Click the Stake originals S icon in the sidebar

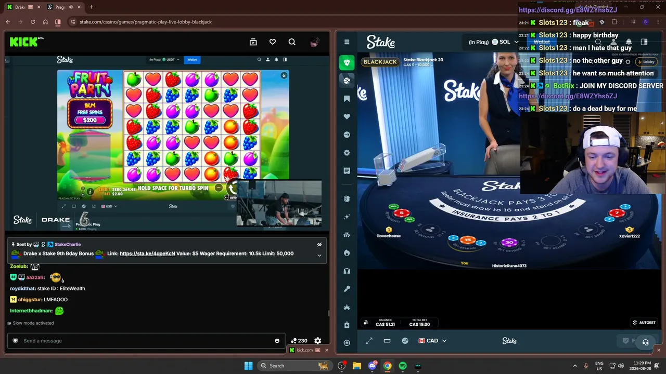coord(347,198)
